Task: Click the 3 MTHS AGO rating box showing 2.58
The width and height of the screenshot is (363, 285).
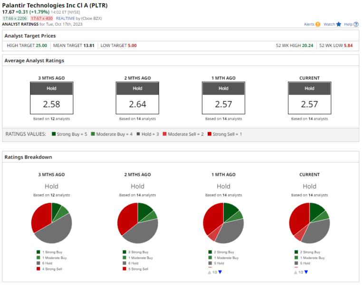Action: click(x=52, y=98)
